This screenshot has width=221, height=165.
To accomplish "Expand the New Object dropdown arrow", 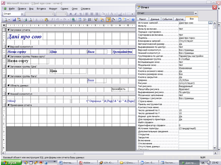I will click(x=128, y=19).
